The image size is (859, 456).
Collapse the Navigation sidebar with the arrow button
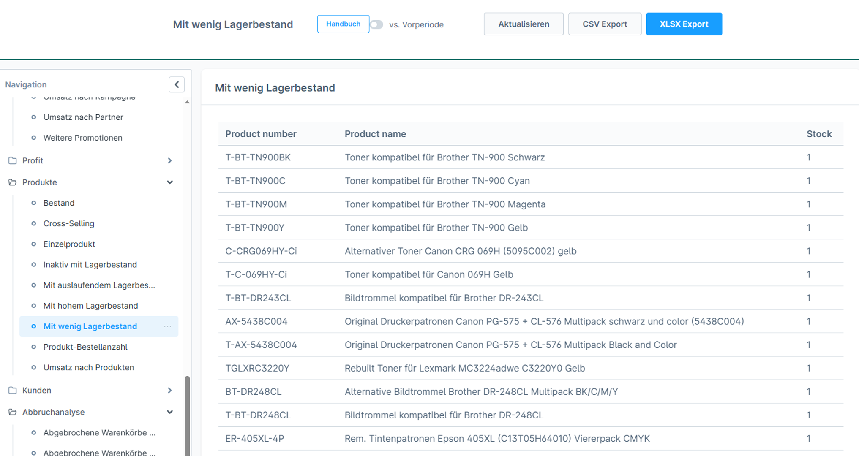point(177,84)
